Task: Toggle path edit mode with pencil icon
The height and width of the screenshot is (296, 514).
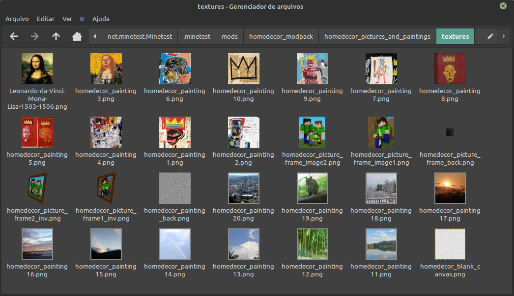Action: click(490, 36)
